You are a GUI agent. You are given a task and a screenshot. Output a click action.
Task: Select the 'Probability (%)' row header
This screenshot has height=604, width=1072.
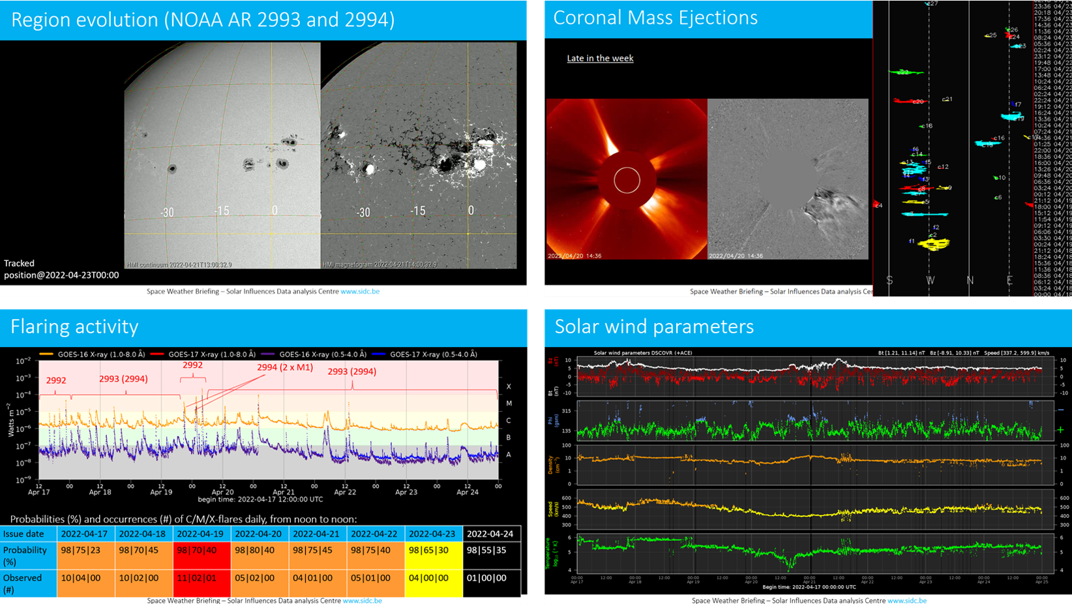point(29,556)
